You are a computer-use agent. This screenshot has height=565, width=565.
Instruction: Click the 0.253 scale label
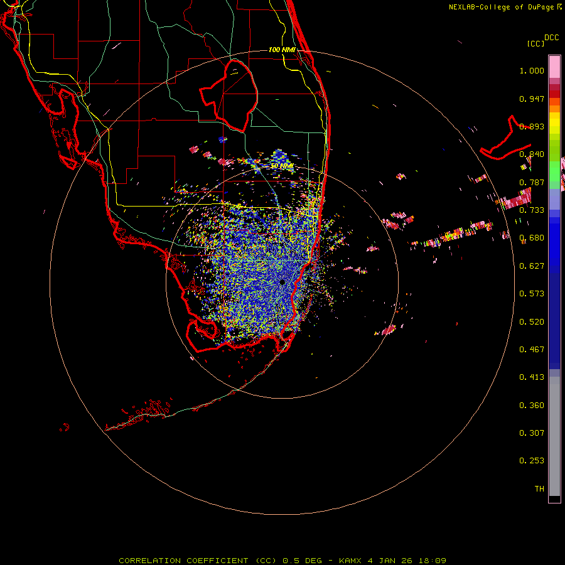(x=532, y=461)
